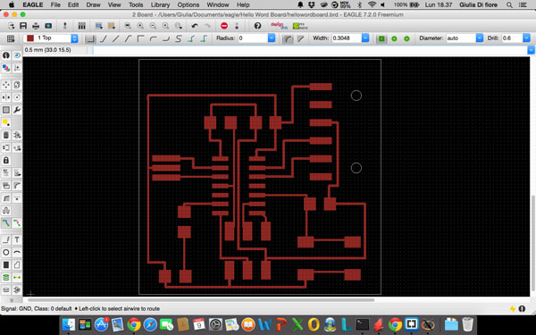Select the Info tool in left palette

[6, 55]
